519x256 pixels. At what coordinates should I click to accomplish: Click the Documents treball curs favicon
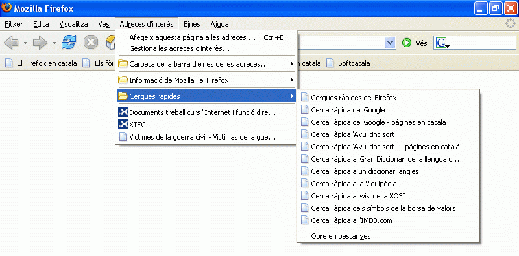pos(123,112)
